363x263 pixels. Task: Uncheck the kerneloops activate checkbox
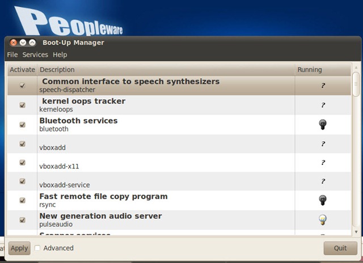pyautogui.click(x=23, y=105)
